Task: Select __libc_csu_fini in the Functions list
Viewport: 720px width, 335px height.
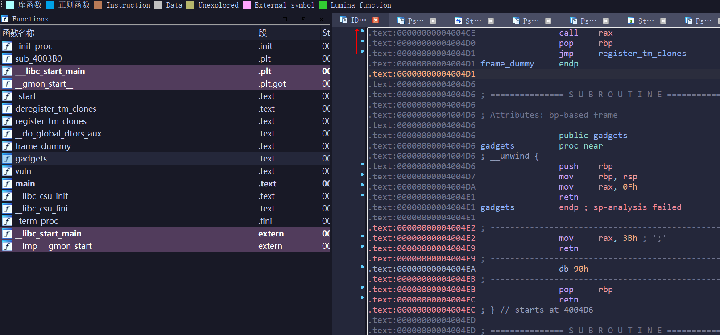Action: [165, 208]
